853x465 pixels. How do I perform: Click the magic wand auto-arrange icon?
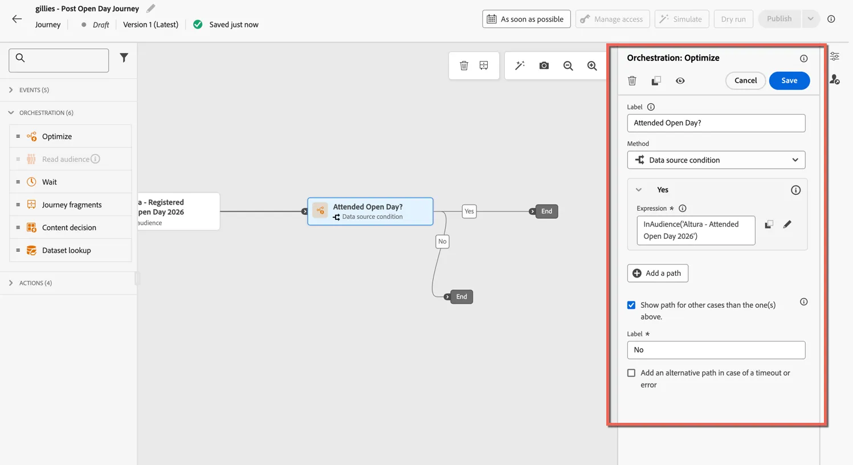coord(520,66)
